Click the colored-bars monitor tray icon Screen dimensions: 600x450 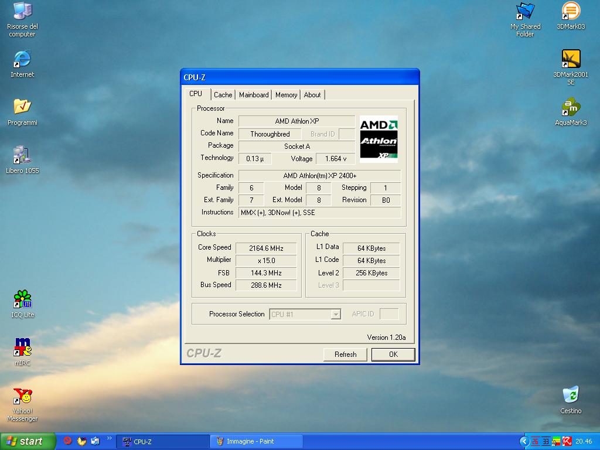556,441
